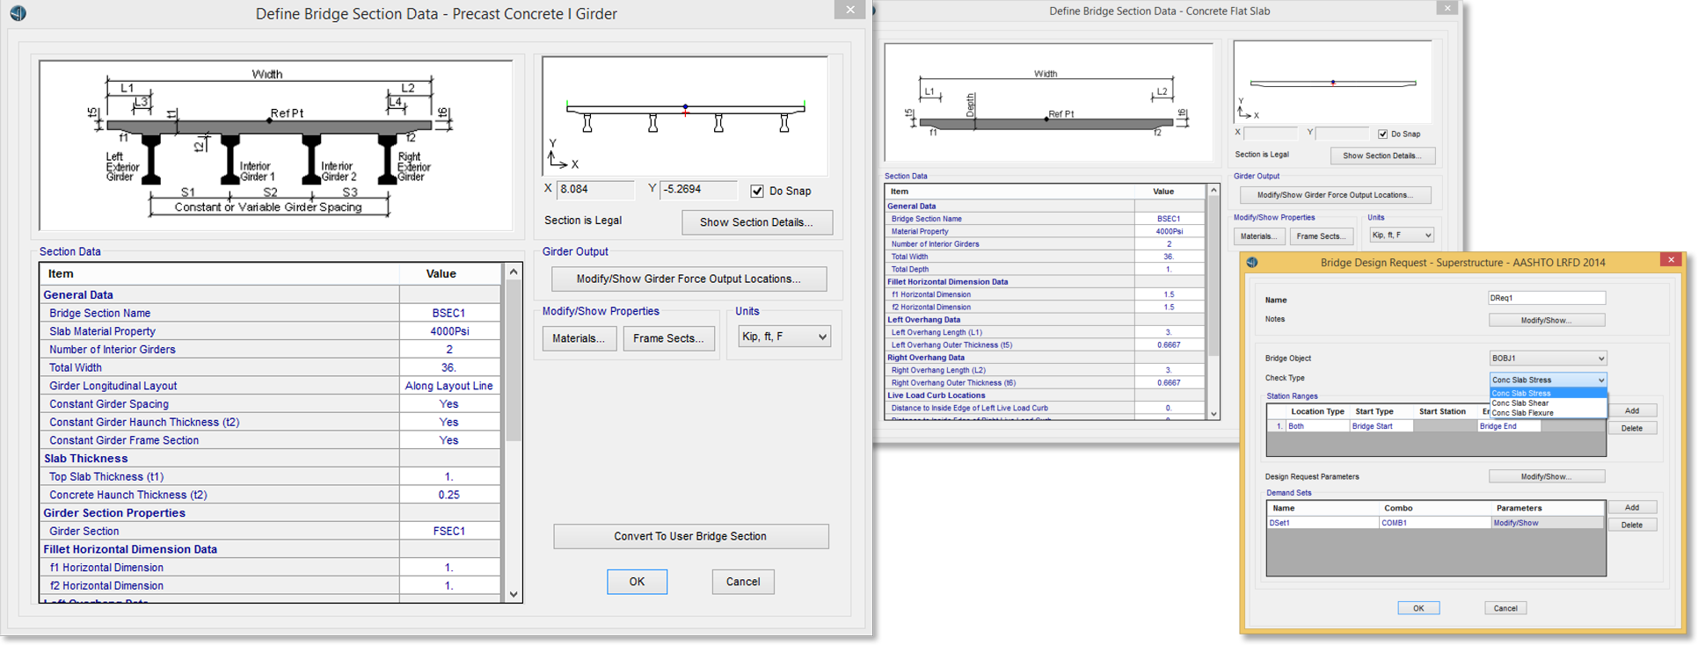The height and width of the screenshot is (645, 1698).
Task: Click the app icon in the I Girder title bar
Action: click(x=18, y=13)
